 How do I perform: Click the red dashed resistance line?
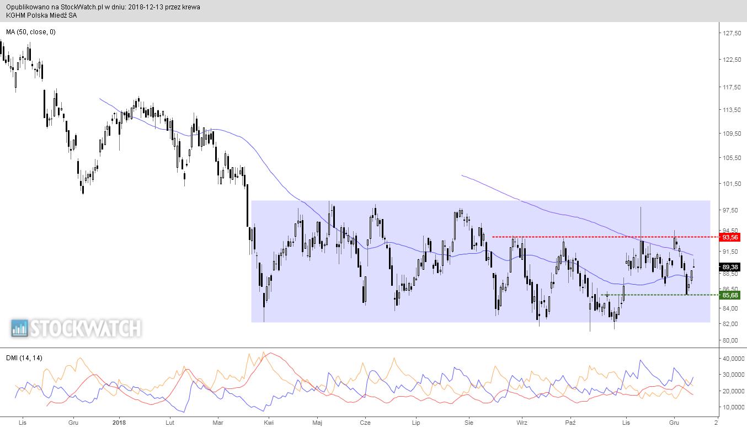coord(605,237)
